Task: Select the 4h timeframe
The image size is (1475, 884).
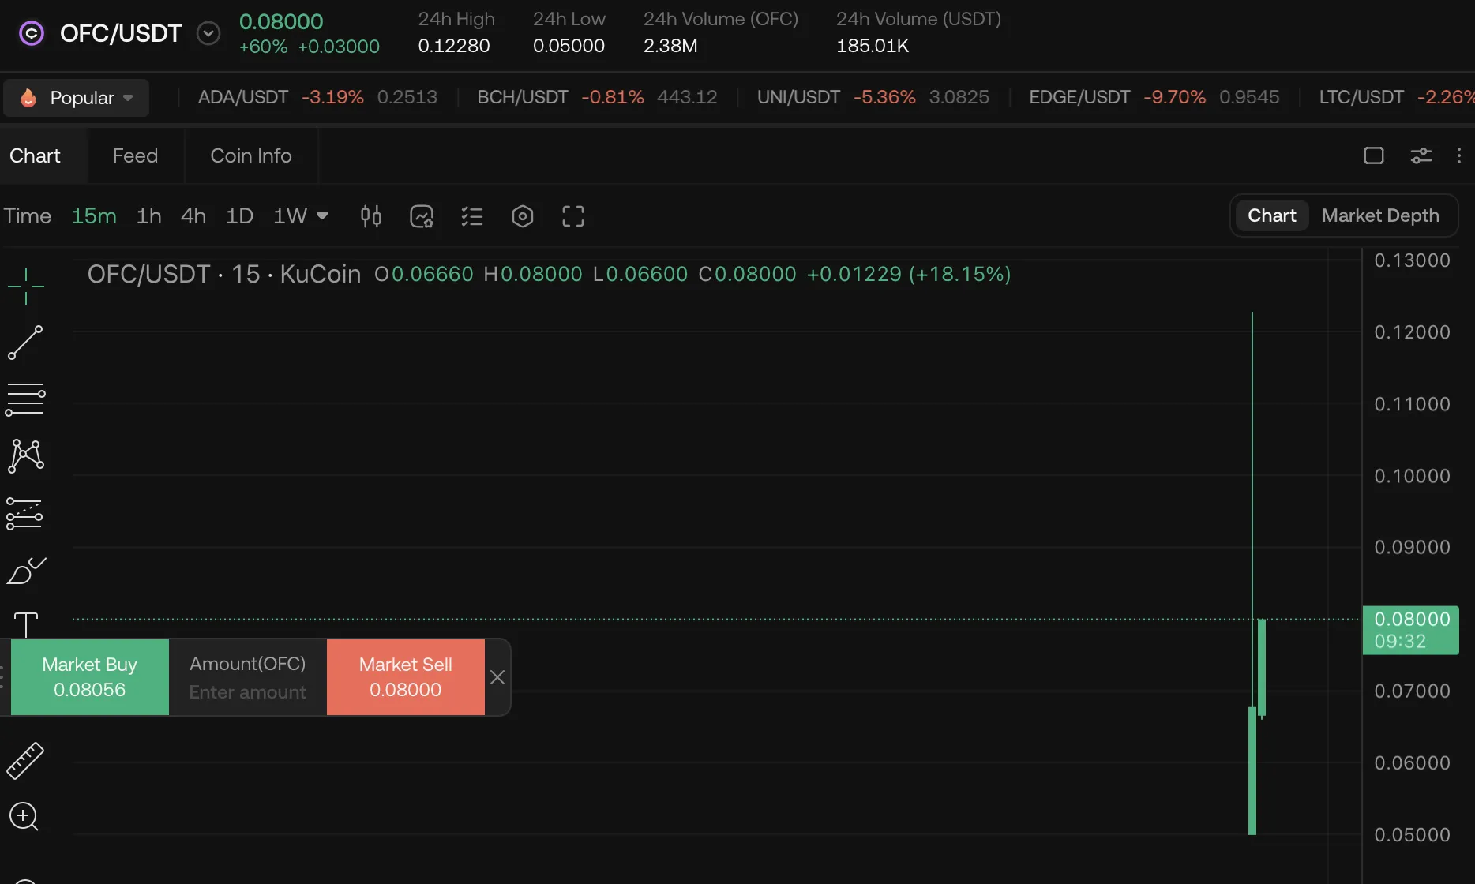Action: (x=193, y=215)
